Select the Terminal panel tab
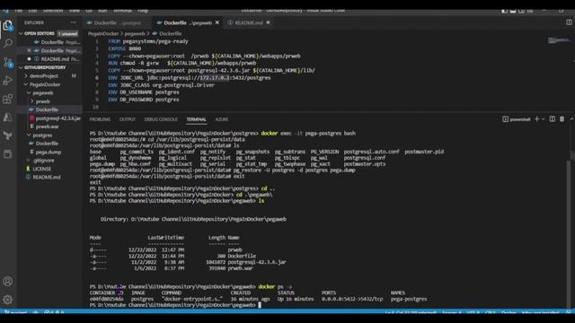This screenshot has width=575, height=323. 196,119
